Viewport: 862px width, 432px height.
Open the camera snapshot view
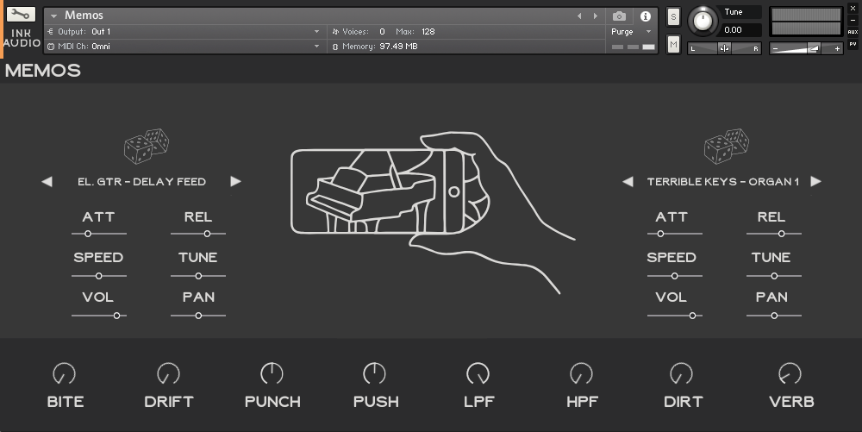619,16
